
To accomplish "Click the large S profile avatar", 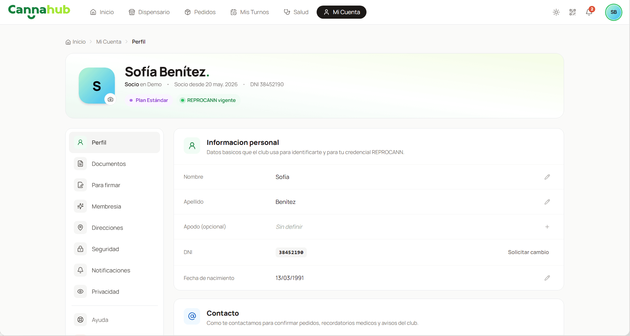I will 97,86.
